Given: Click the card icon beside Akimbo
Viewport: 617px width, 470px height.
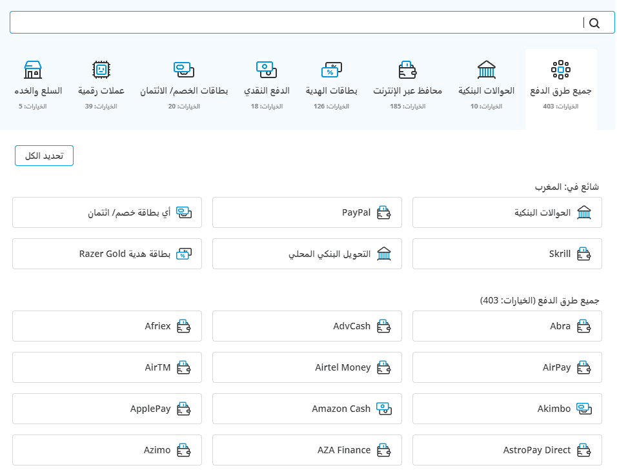Looking at the screenshot, I should (583, 408).
